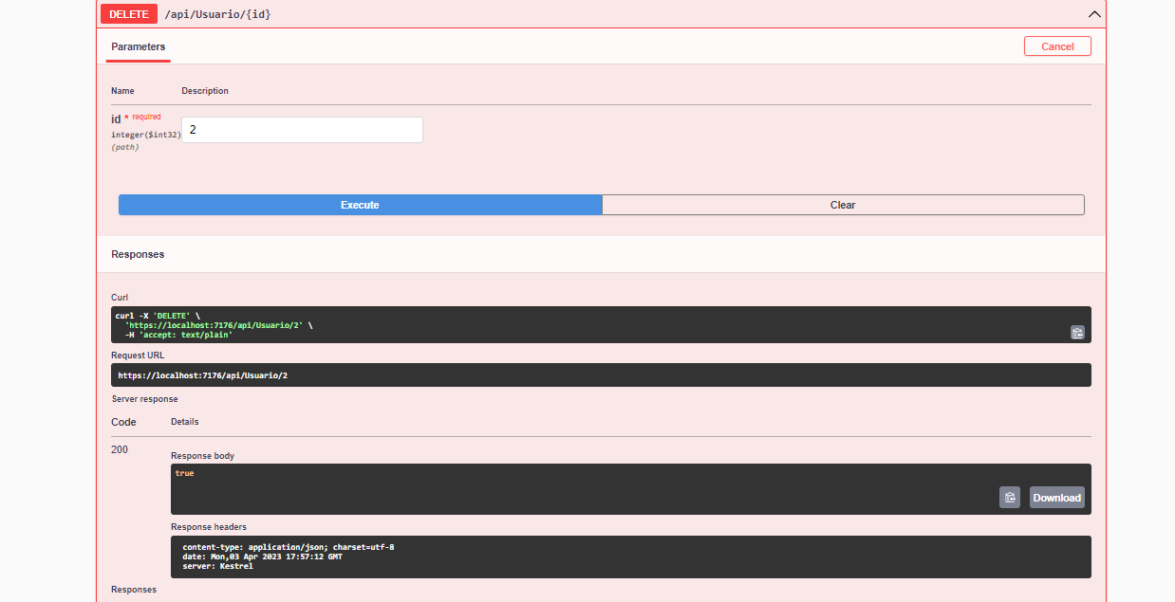Clear the previous response
The image size is (1175, 602).
pos(843,205)
